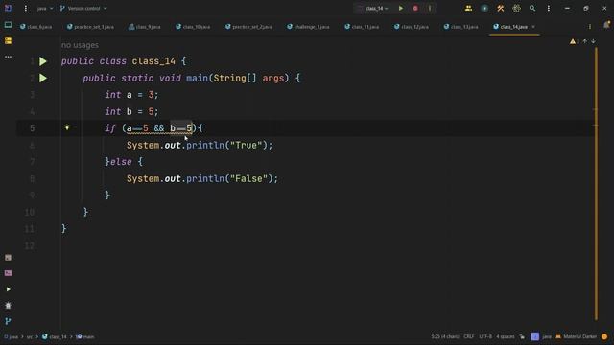Place cursor in println("True") line
This screenshot has height=345, width=614.
point(200,145)
